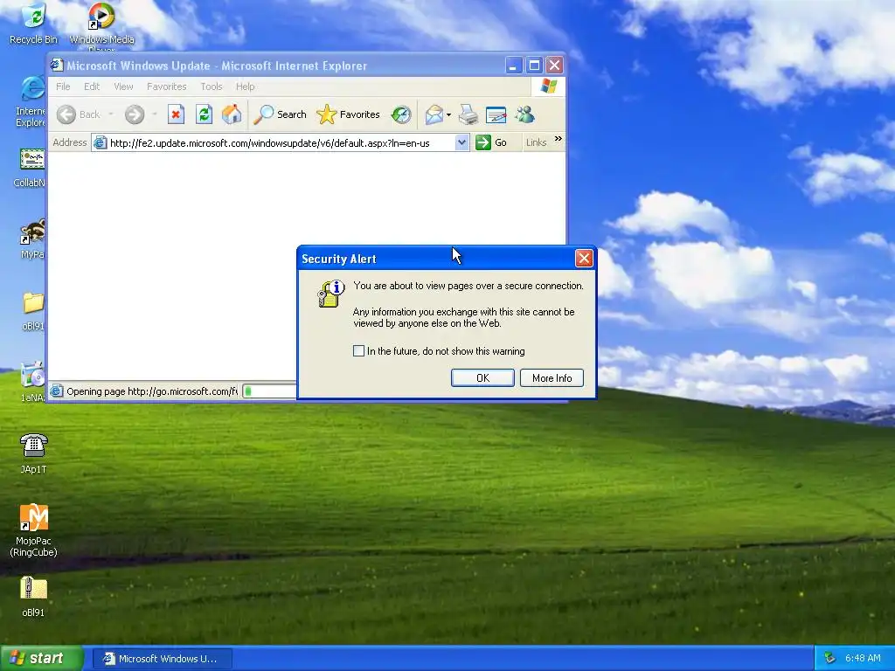Open the File menu
Screen dimensions: 895x671
(x=63, y=86)
